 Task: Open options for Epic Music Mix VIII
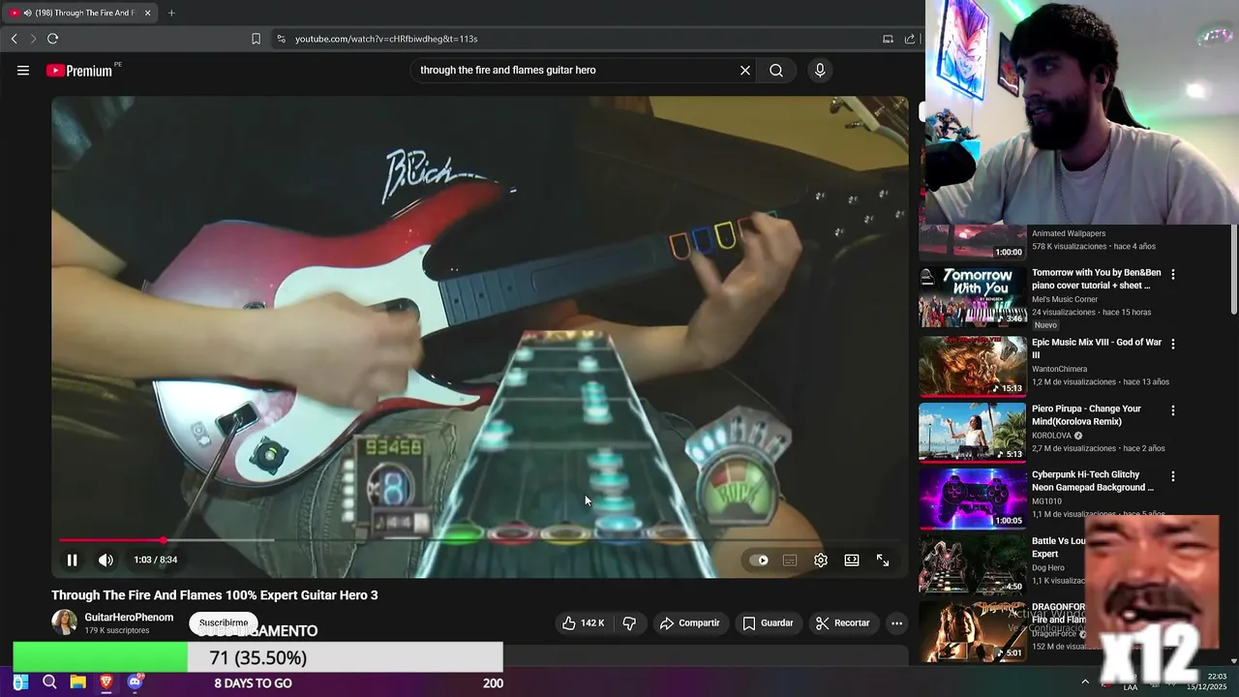pos(1173,344)
